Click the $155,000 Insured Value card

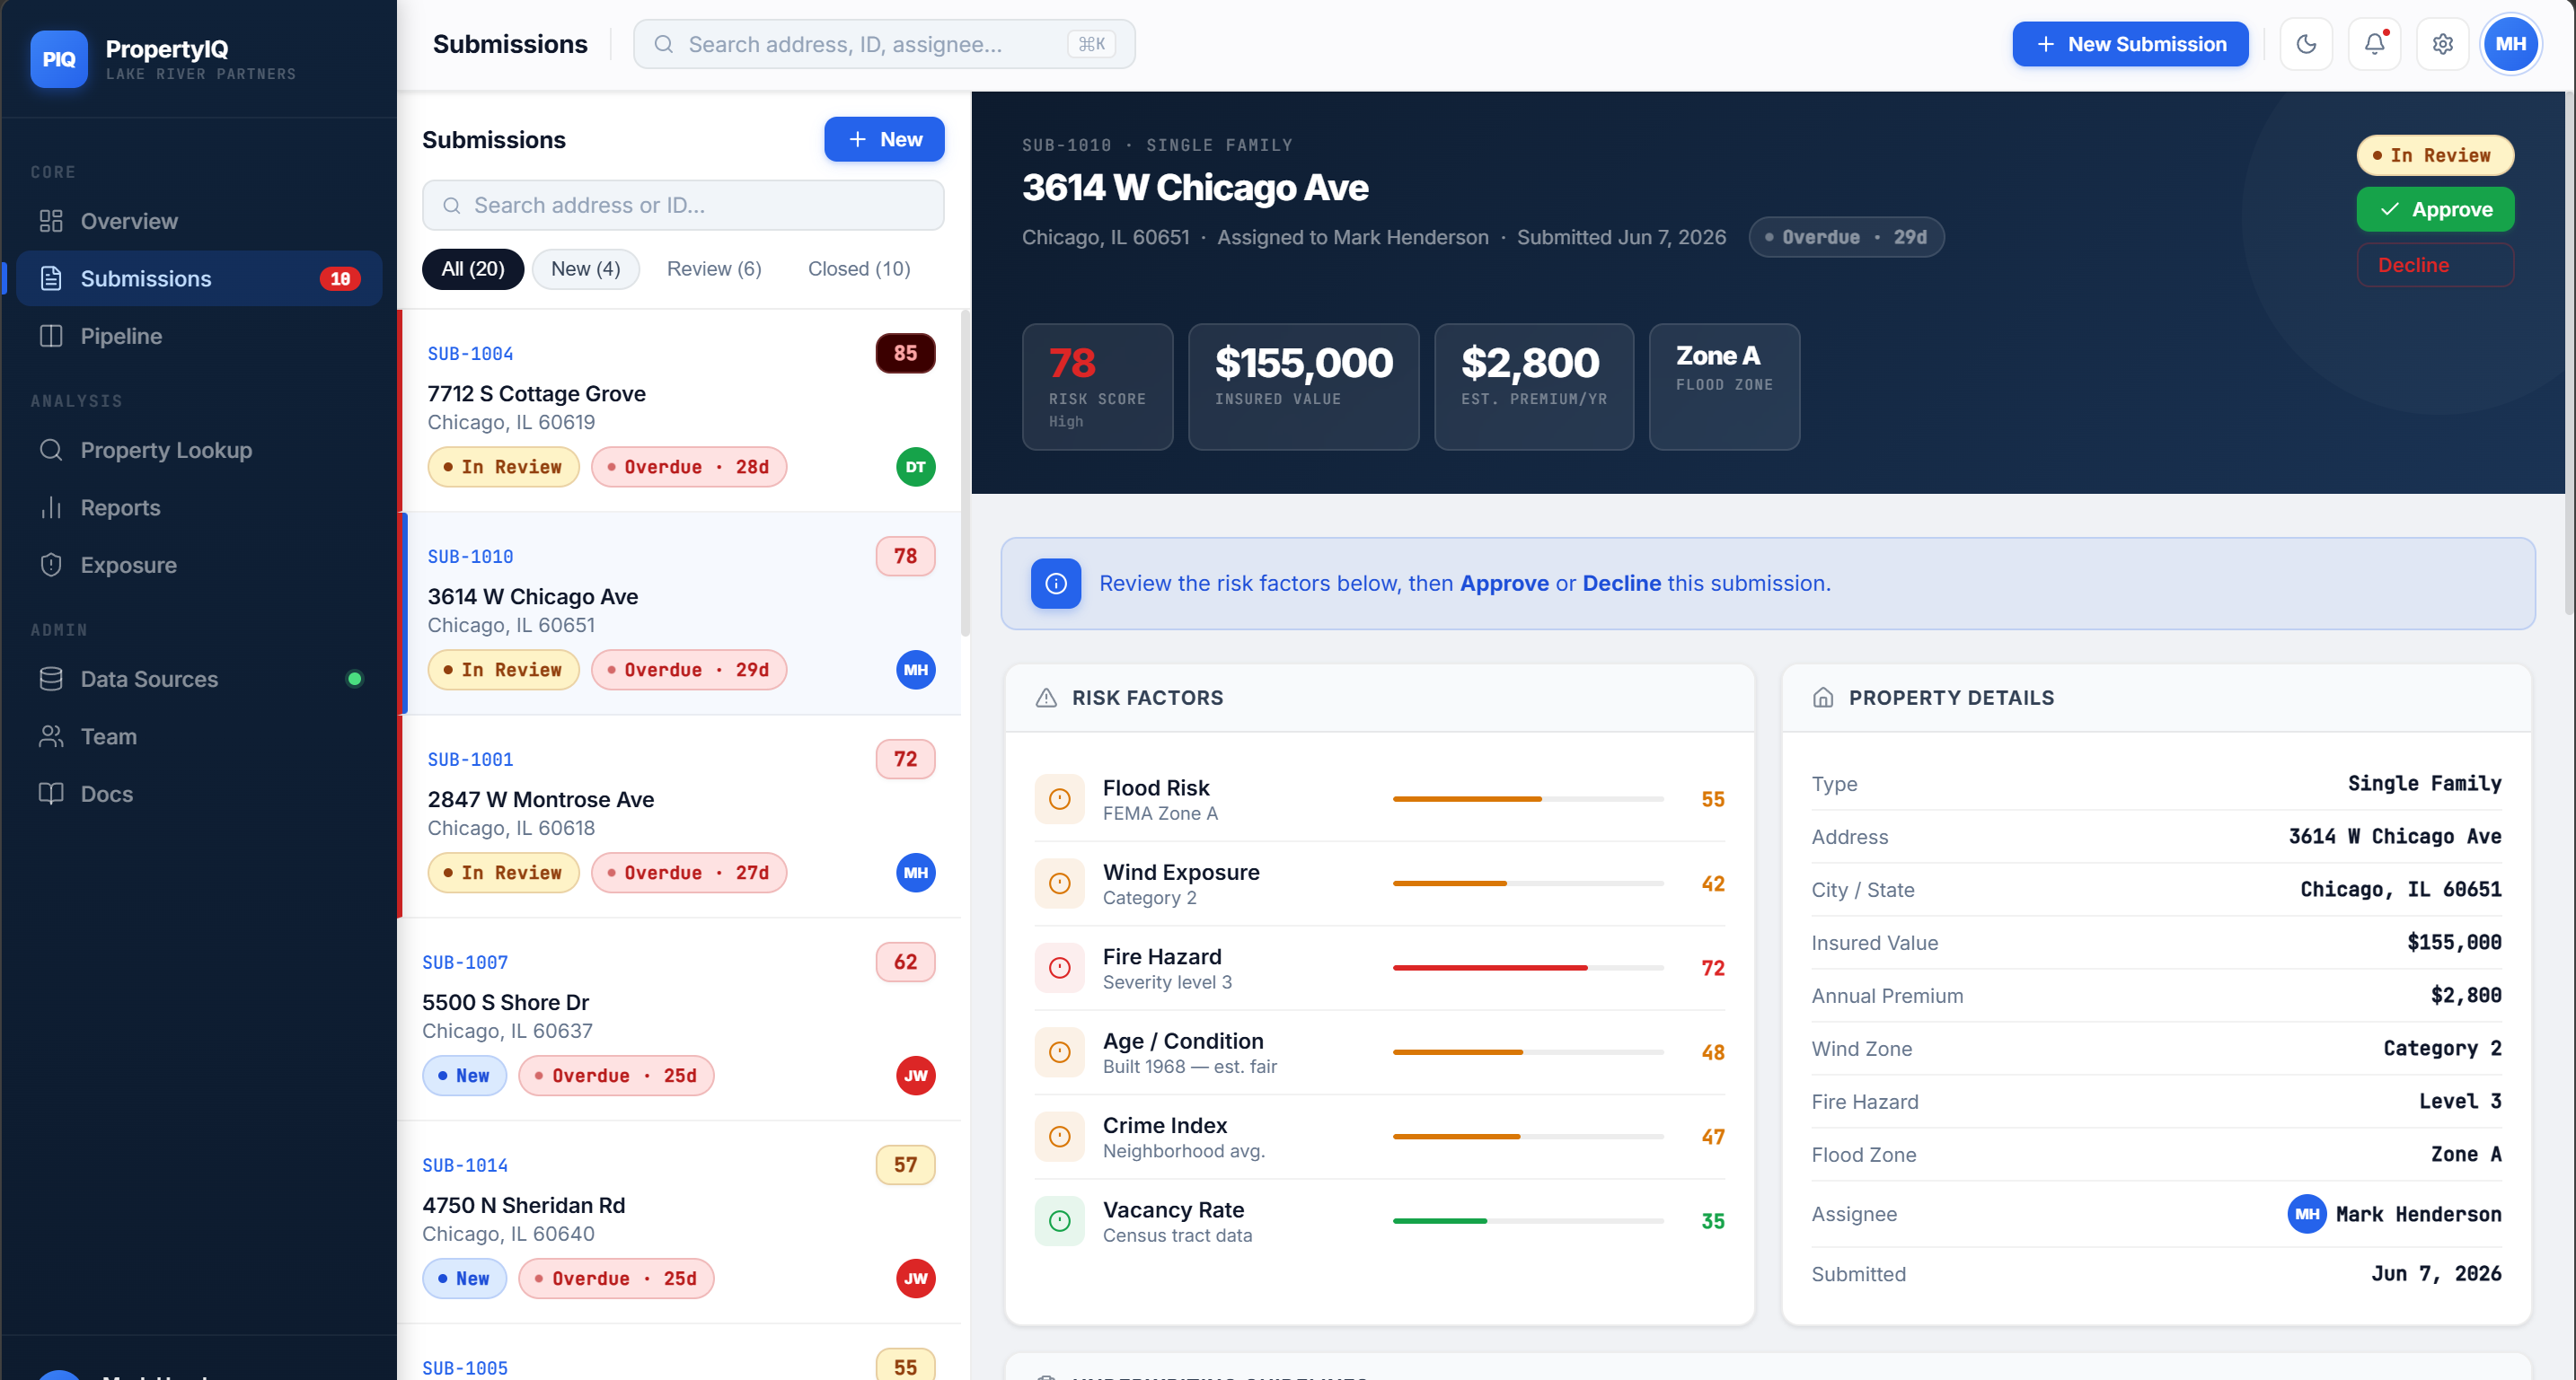(x=1303, y=387)
